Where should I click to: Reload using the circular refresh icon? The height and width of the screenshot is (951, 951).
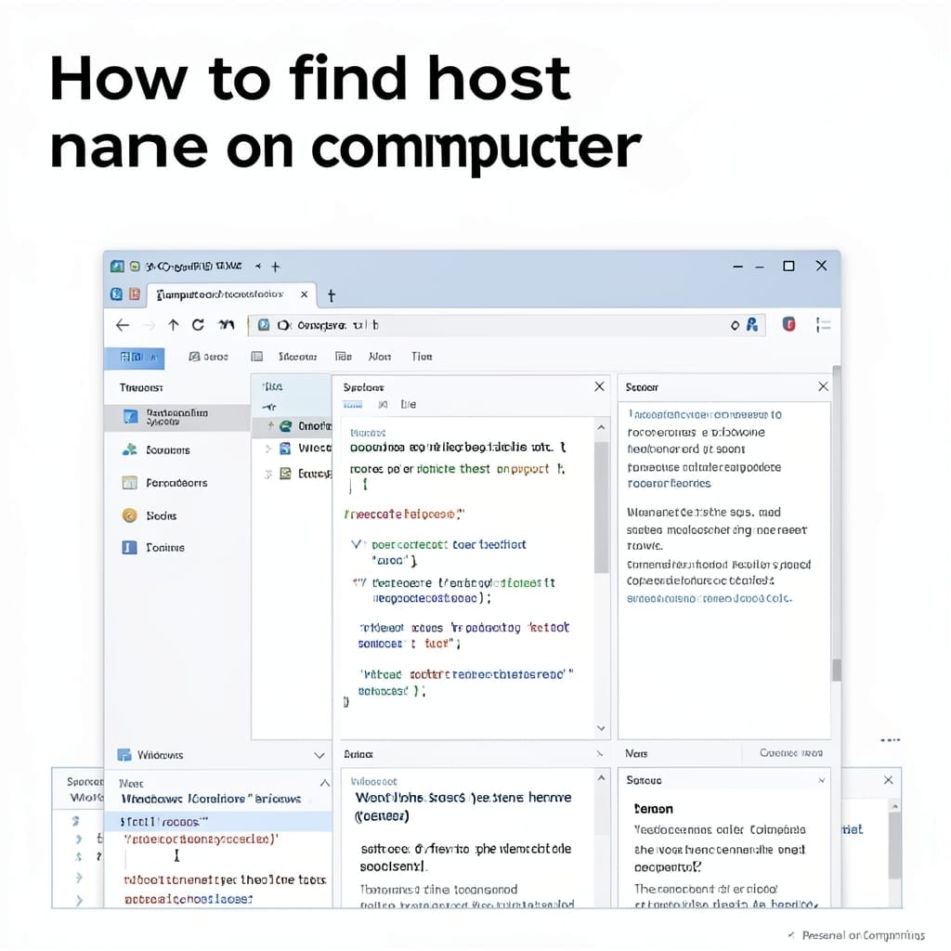(x=199, y=325)
